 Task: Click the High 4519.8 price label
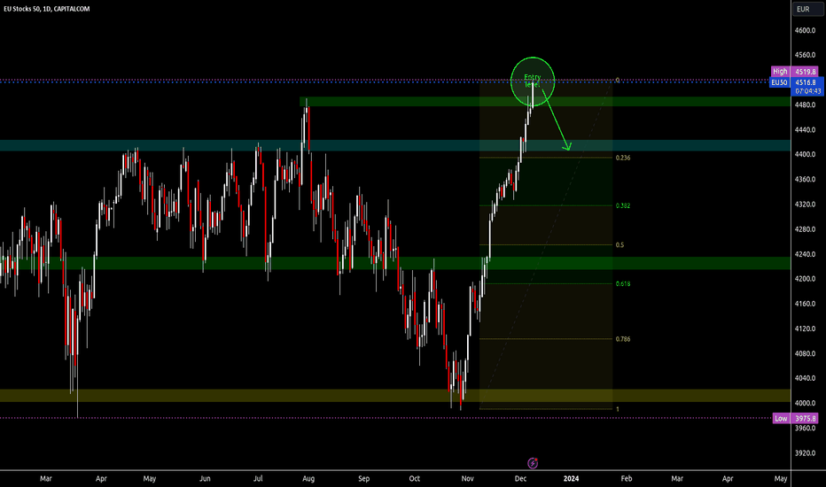point(794,71)
